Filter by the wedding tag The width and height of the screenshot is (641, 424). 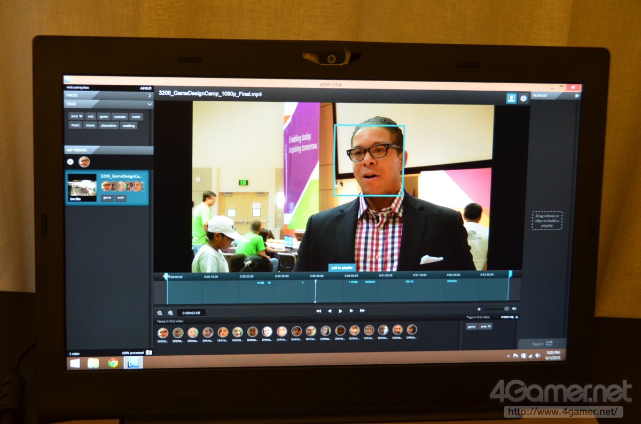click(129, 126)
